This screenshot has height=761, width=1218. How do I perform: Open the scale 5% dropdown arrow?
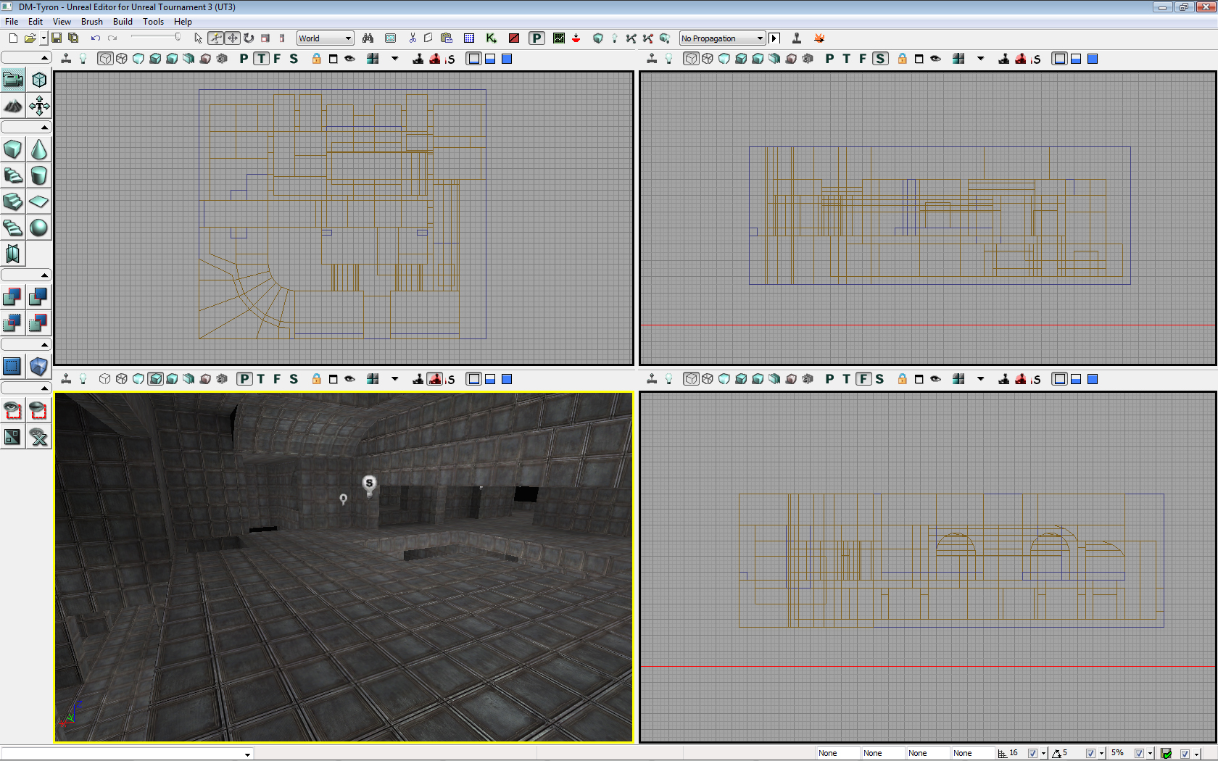(x=1150, y=754)
